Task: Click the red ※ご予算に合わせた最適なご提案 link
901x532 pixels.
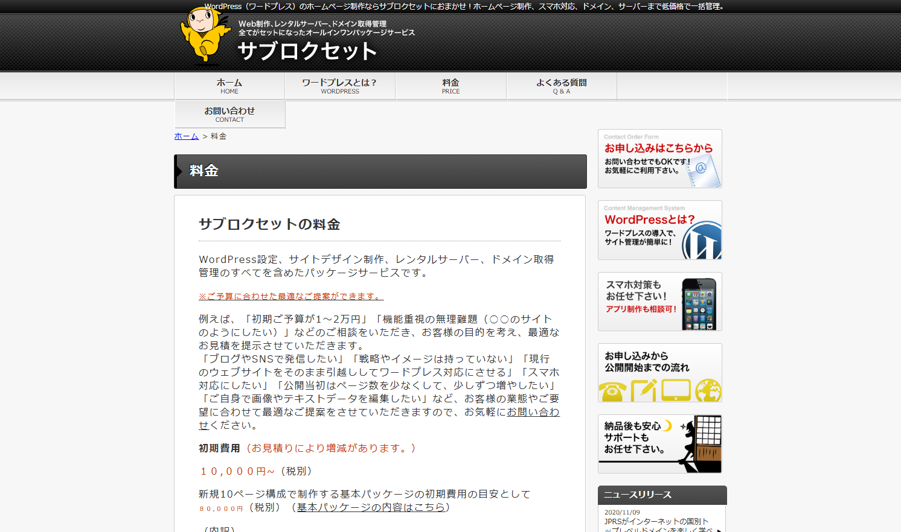Action: click(291, 296)
